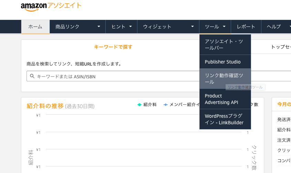The width and height of the screenshot is (291, 173).
Task: Open the ヒント menu
Action: (121, 27)
